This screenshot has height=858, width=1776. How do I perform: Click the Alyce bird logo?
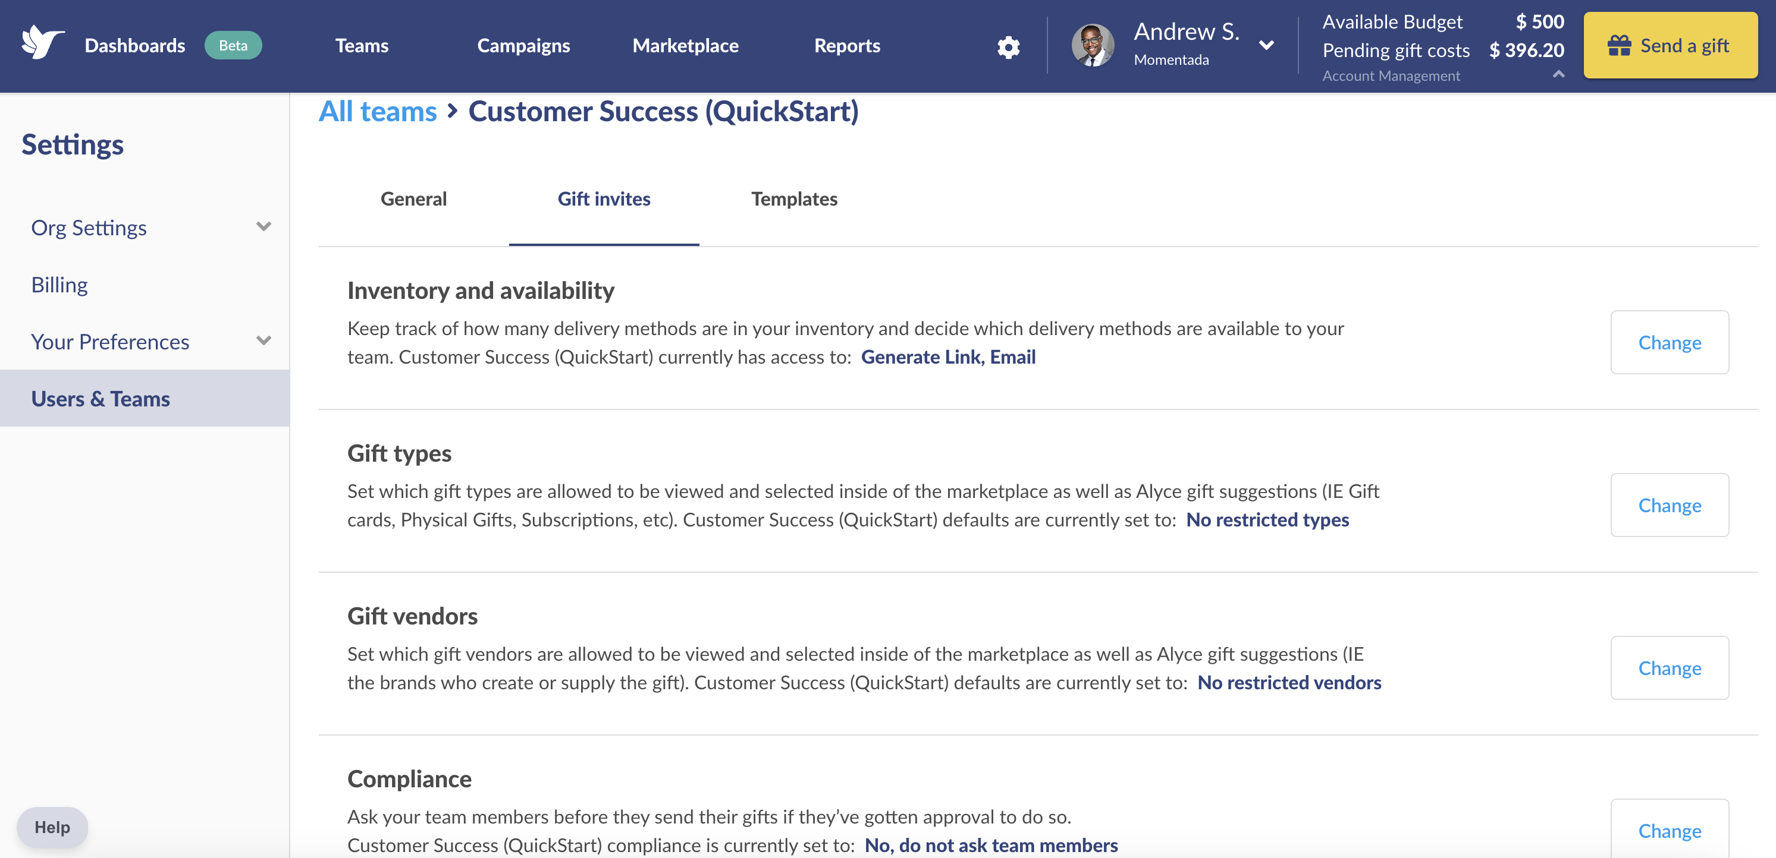click(43, 43)
